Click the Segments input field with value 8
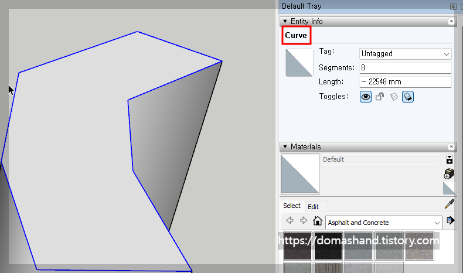Image resolution: width=463 pixels, height=273 pixels. coord(406,68)
